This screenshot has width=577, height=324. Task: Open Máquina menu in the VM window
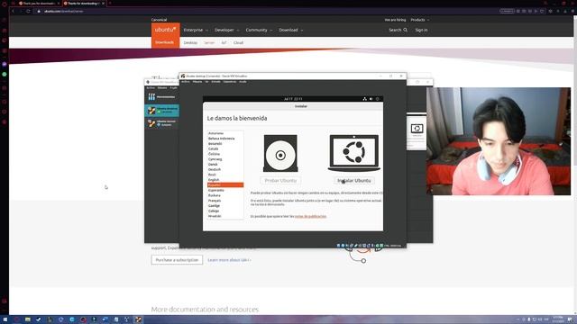(197, 82)
